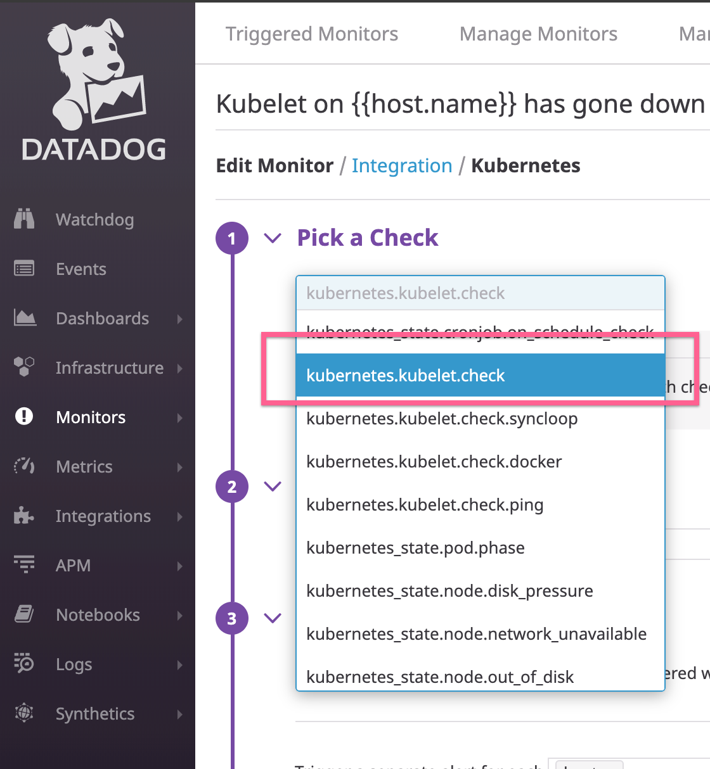Click the Synthetics globe icon

[x=24, y=713]
